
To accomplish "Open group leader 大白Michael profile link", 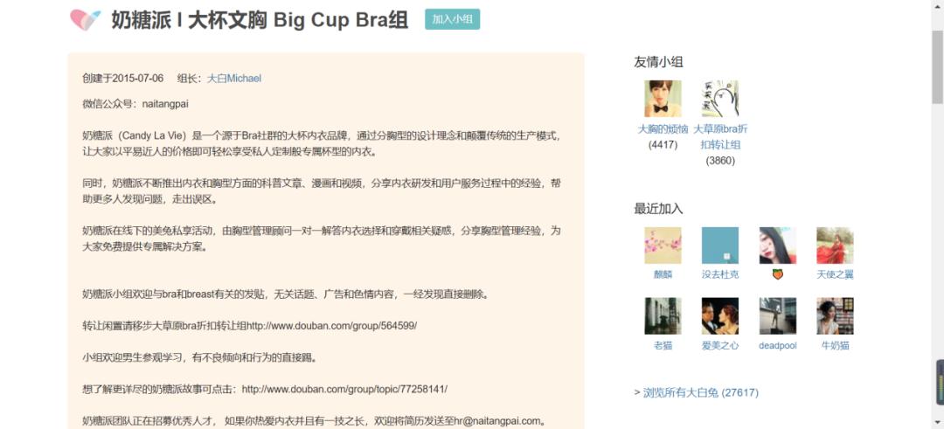I will pos(234,79).
